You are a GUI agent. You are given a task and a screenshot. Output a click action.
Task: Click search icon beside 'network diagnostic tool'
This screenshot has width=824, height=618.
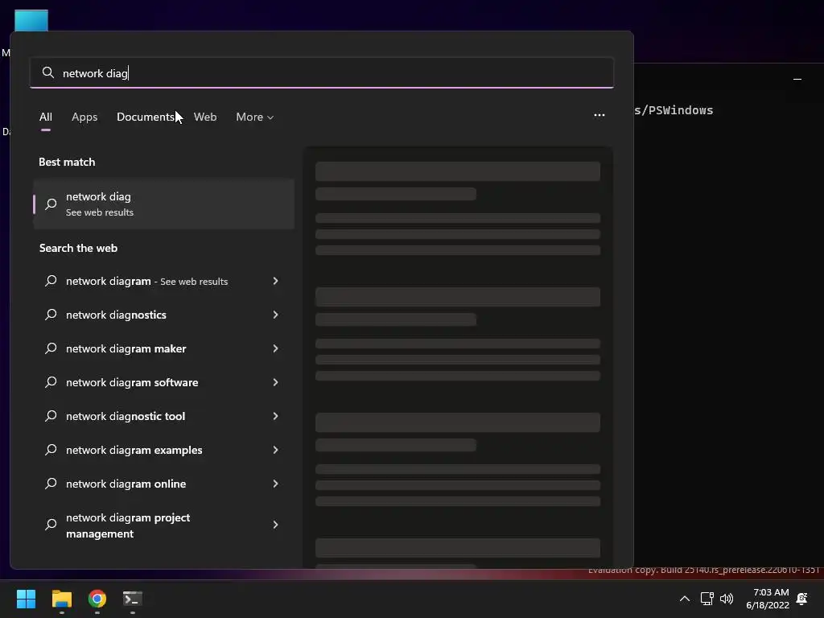pos(51,416)
